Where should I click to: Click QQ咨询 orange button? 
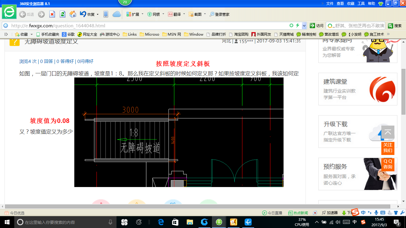point(388,164)
